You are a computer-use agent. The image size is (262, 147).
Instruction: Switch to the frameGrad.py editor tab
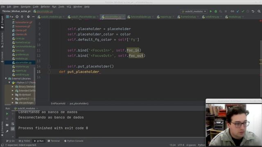[188, 17]
